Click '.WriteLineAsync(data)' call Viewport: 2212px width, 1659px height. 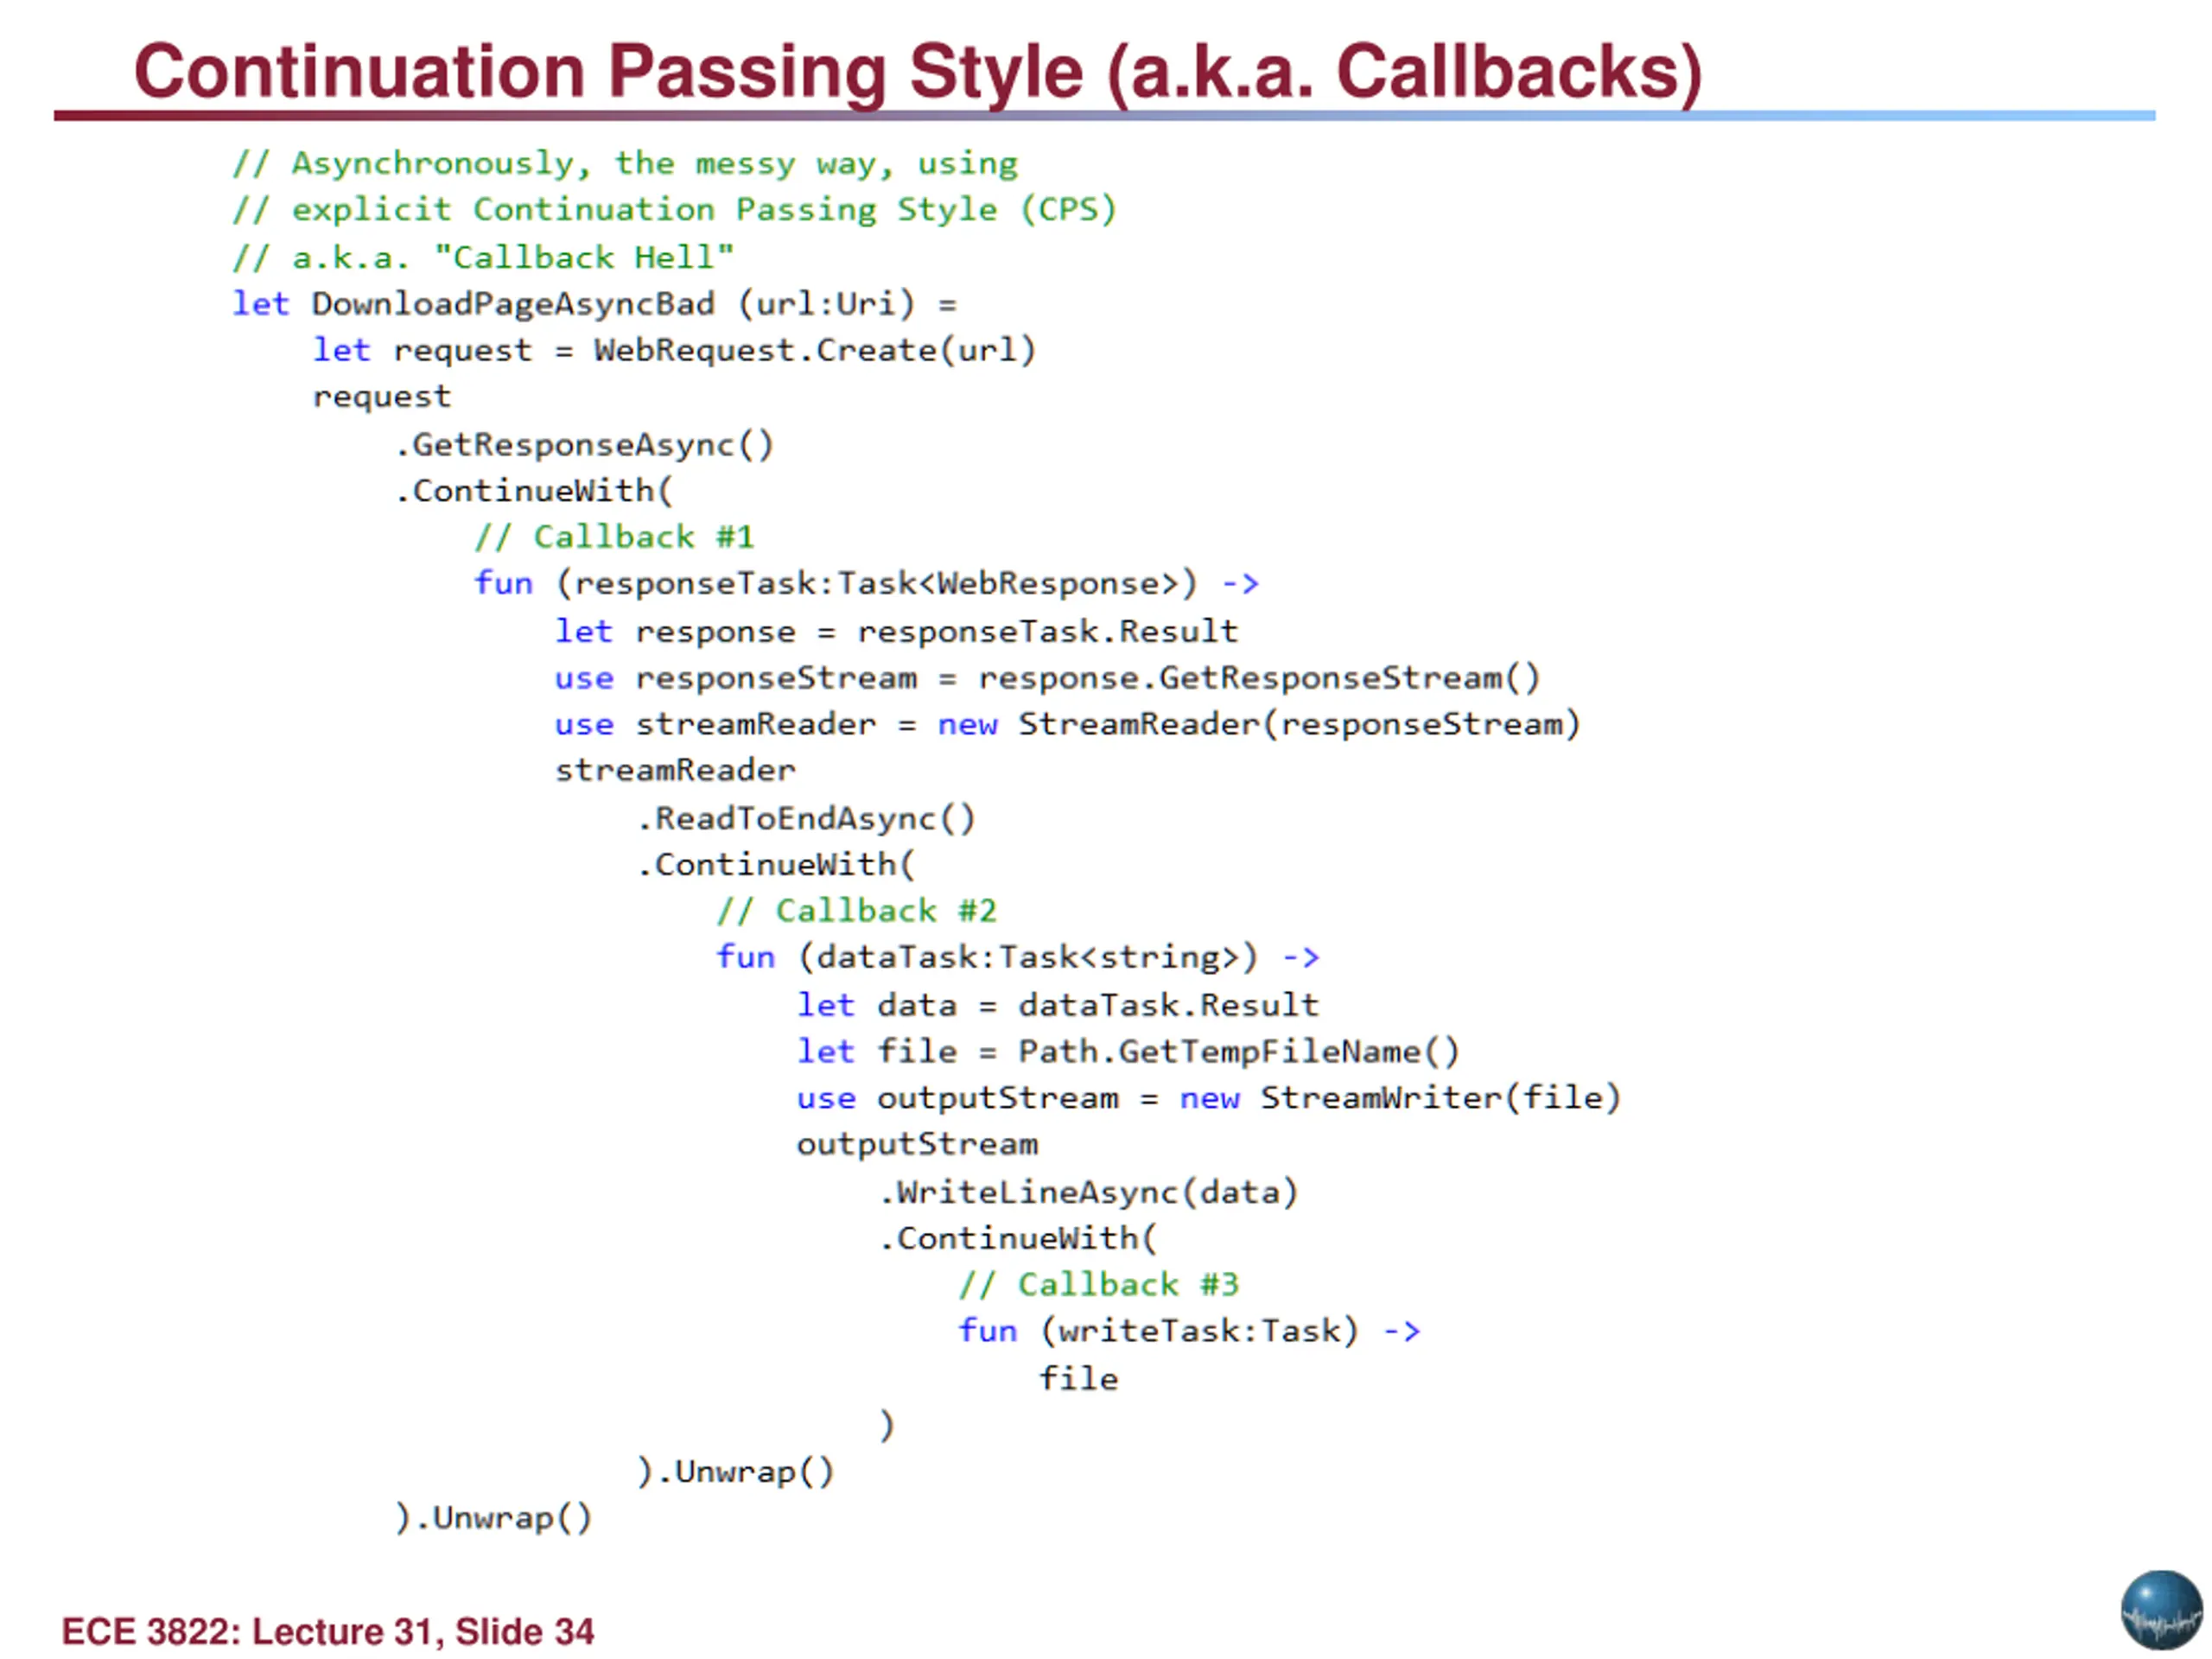[x=1088, y=1192]
